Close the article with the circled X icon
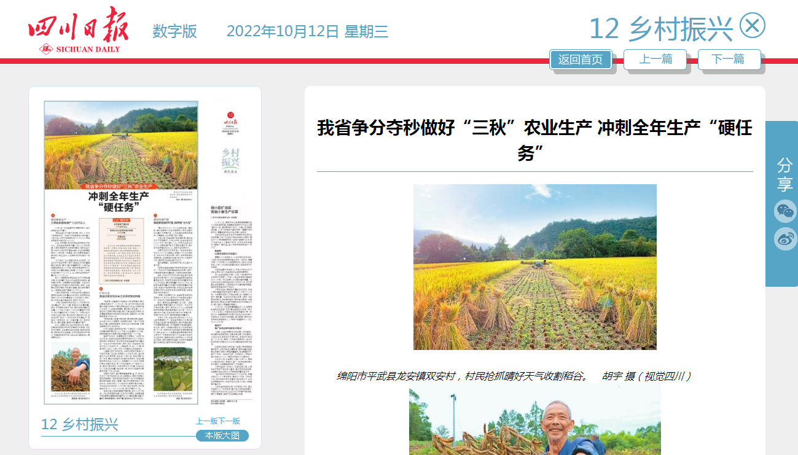 pyautogui.click(x=752, y=26)
